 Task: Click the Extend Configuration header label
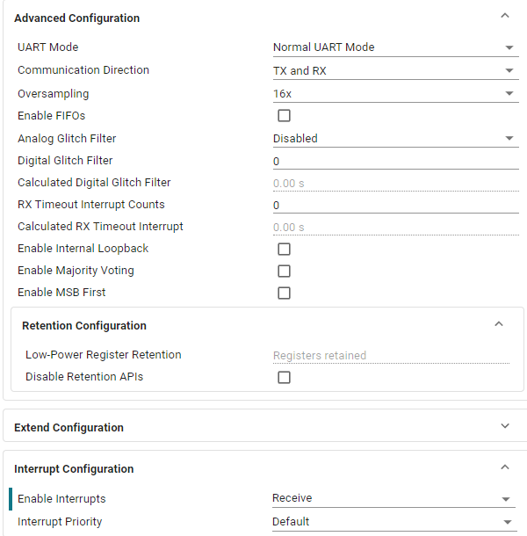click(69, 428)
